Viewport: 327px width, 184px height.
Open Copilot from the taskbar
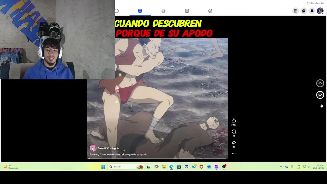pos(156,167)
